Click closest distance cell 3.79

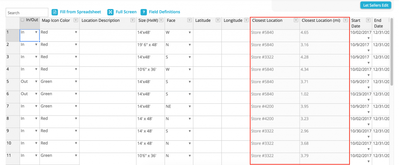325,159
